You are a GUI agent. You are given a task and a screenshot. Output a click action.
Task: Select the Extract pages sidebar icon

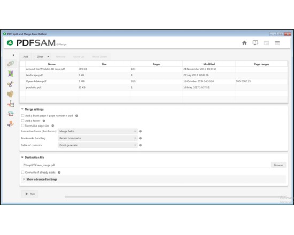coord(11,124)
